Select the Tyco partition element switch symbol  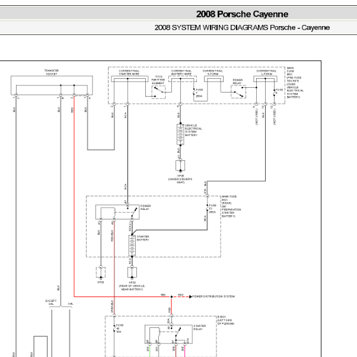point(158,92)
